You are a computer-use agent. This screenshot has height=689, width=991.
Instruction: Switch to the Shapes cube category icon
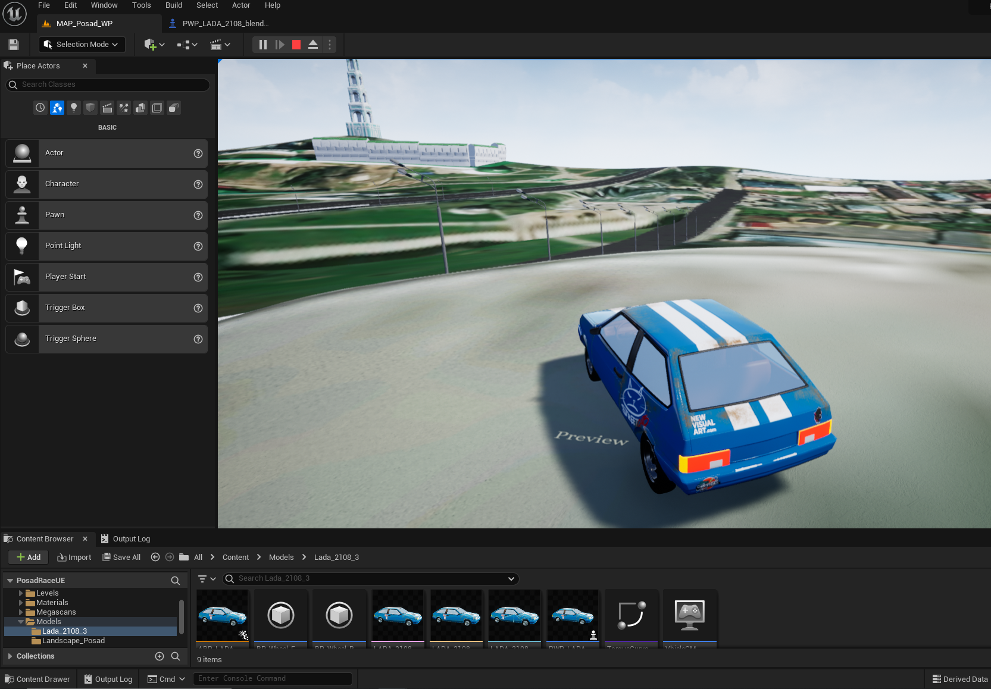pyautogui.click(x=90, y=108)
